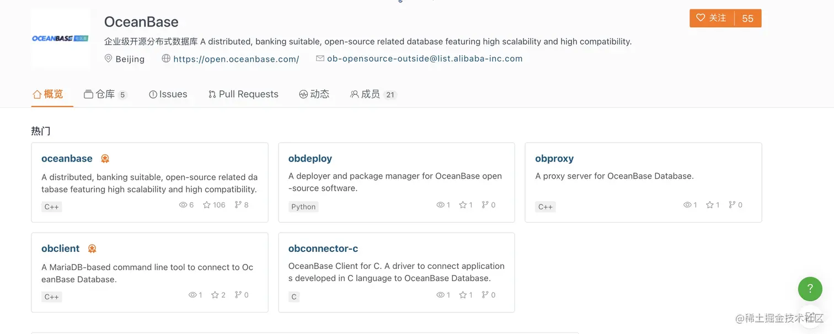The width and height of the screenshot is (834, 334).
Task: Open the follower count 55
Action: click(x=748, y=18)
